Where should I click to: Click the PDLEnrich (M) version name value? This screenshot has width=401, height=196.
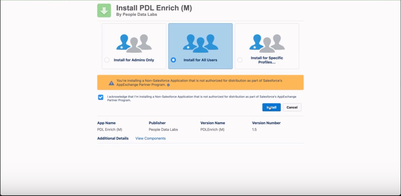(212, 129)
